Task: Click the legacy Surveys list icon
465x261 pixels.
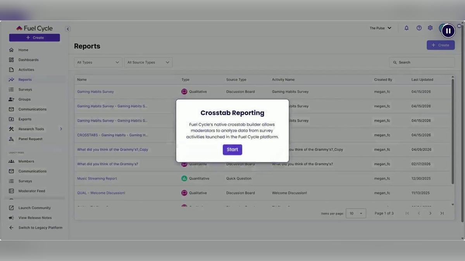Action: click(11, 181)
